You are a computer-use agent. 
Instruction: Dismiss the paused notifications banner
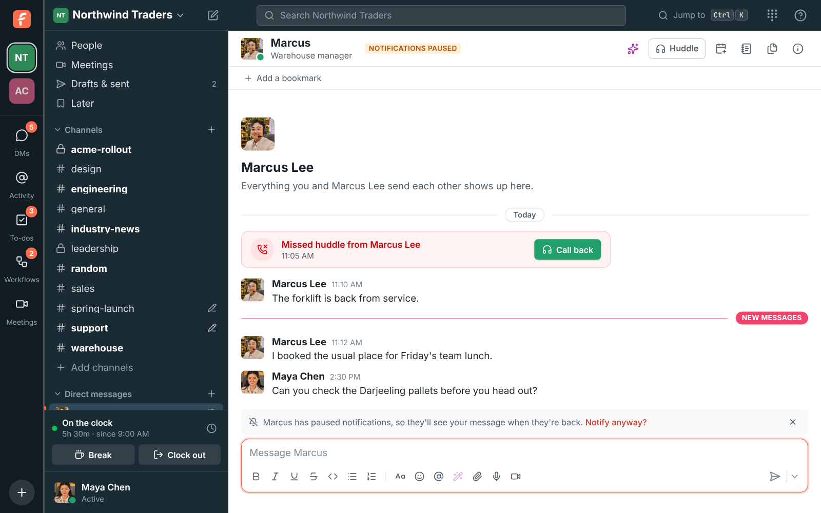793,422
